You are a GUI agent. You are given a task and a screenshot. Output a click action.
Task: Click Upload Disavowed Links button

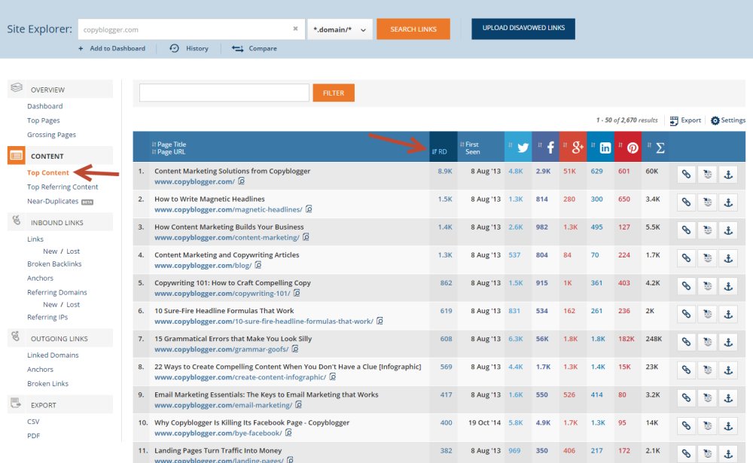pos(523,29)
